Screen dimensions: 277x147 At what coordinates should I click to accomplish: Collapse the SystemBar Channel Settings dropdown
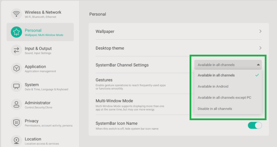[x=228, y=65]
